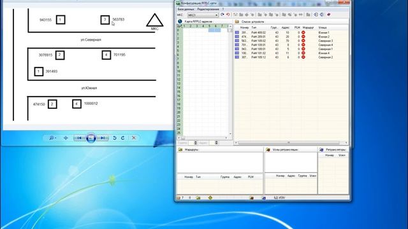This screenshot has height=229, width=408.
Task: Click the PLM column header in the device list
Action: coord(297,27)
